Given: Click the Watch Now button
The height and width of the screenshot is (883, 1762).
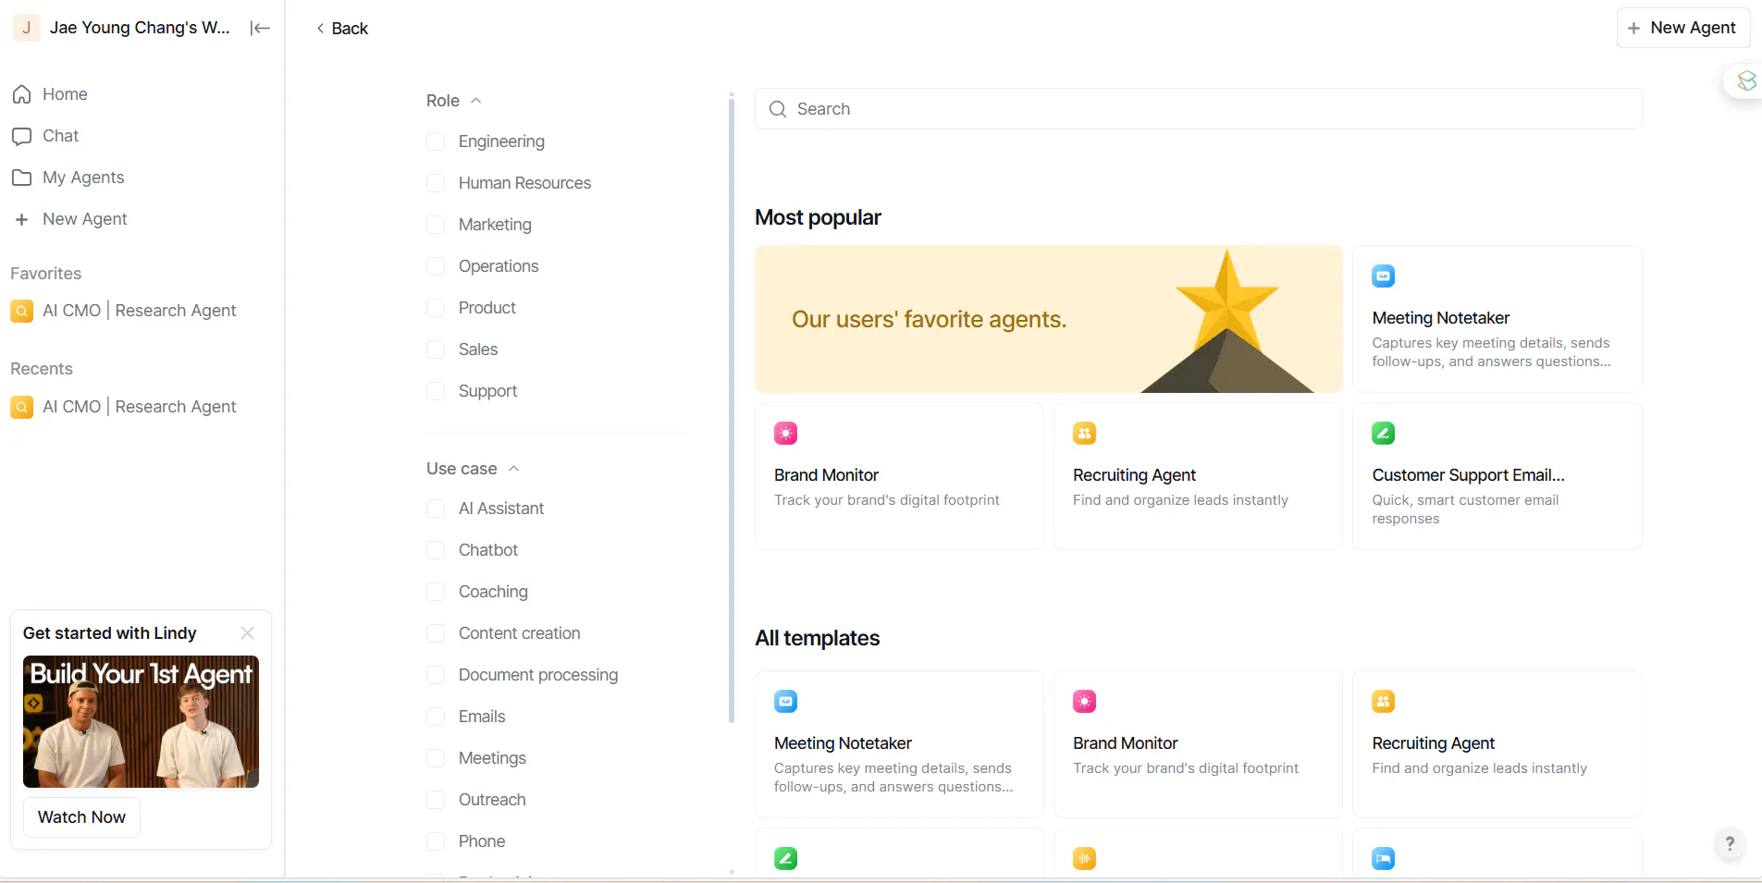Looking at the screenshot, I should 81,817.
